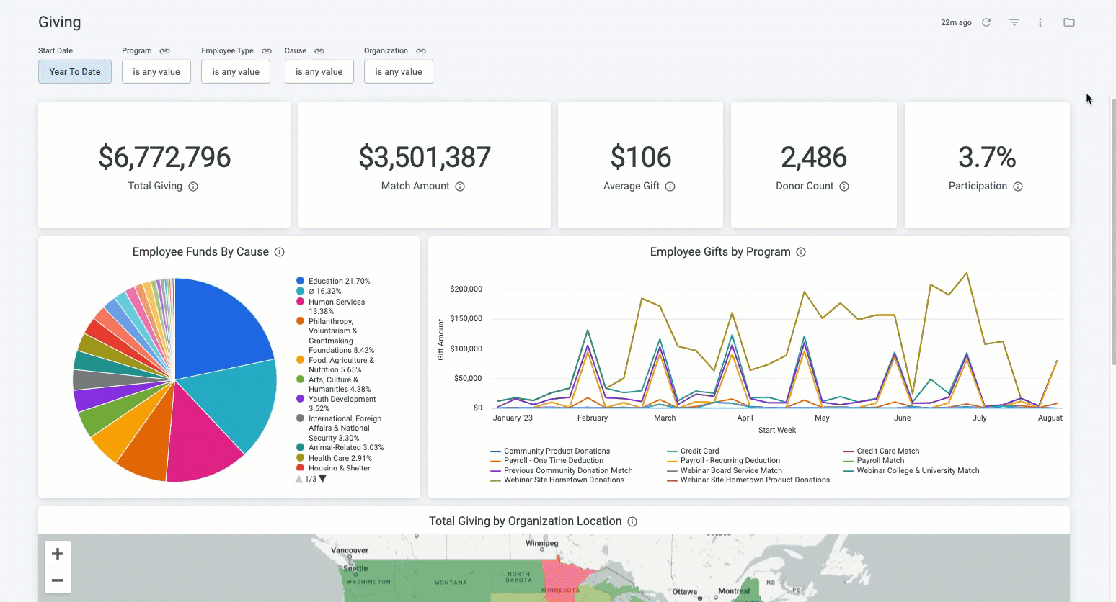The width and height of the screenshot is (1116, 602).
Task: Go to the previous pie legend page arrow
Action: pos(299,479)
